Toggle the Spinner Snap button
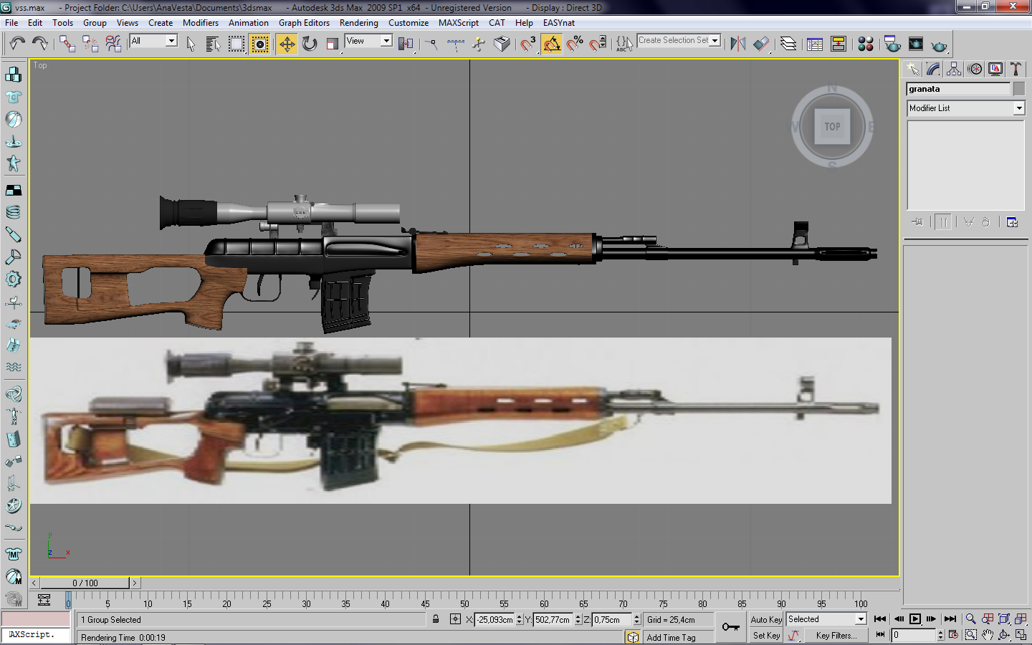1032x645 pixels. pyautogui.click(x=598, y=44)
